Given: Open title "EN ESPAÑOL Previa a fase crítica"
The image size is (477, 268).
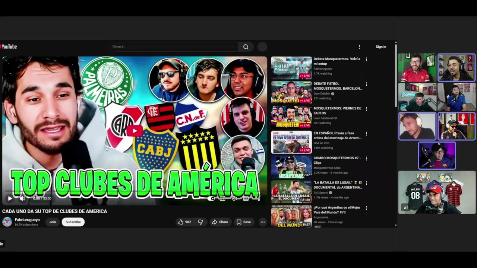Looking at the screenshot, I should (x=337, y=135).
